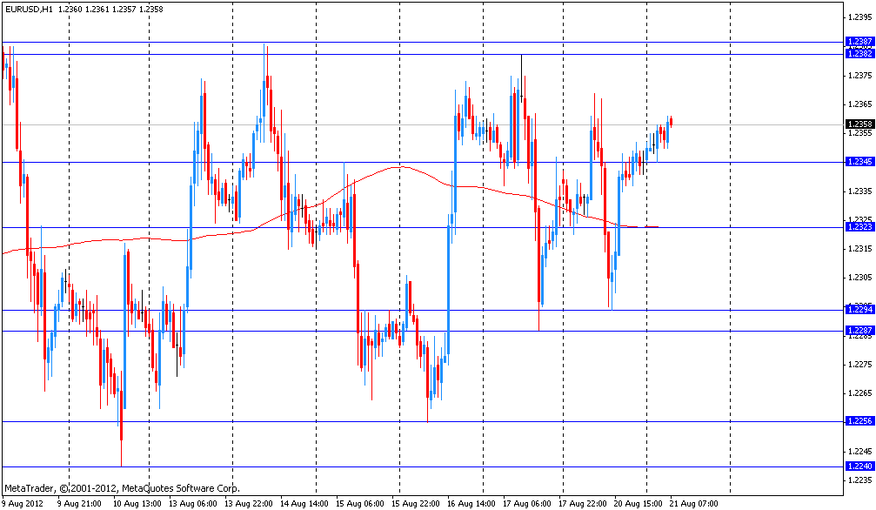This screenshot has height=510, width=876.
Task: Click the 17 Aug 22:00 time label
Action: click(582, 503)
